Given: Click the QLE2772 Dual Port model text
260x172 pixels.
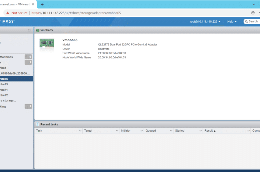Looking at the screenshot, I should coord(128,44).
